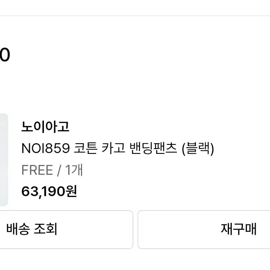Tap the 재구매 repurchase button
This screenshot has width=270, height=270.
(204, 229)
